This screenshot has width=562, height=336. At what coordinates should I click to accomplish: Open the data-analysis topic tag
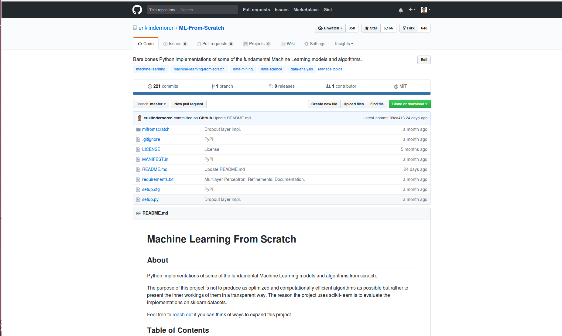302,69
